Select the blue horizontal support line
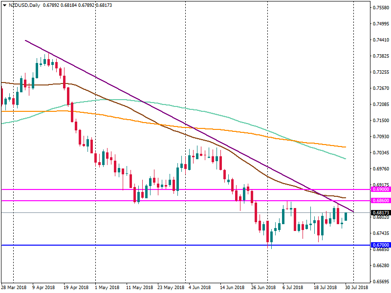Screen dimensions: 391x293 point(147,245)
